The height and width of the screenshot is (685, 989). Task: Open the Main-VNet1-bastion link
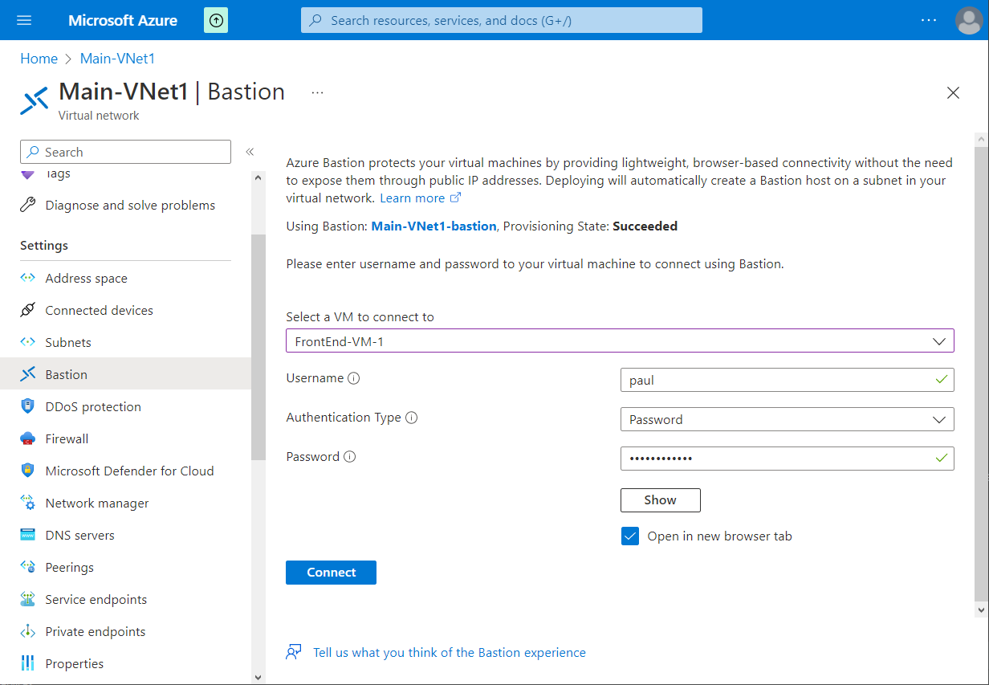click(433, 226)
